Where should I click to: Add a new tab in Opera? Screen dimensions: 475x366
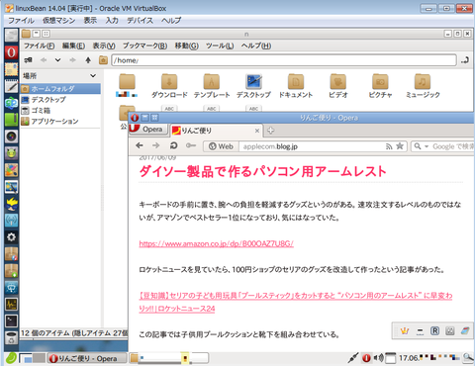(x=270, y=131)
